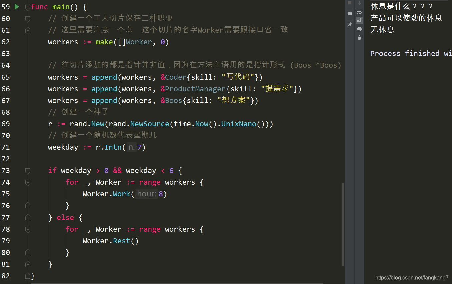
Task: Click the "if" keyword on line 73
Action: [x=52, y=171]
